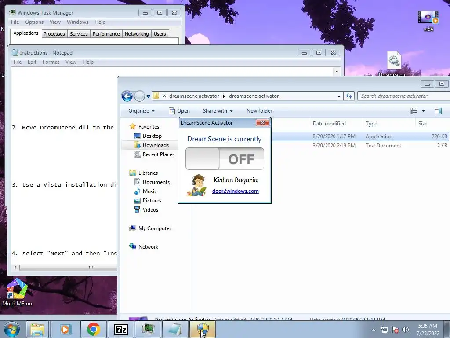Click Notepad horizontal scrollbar left arrow
Viewport: 450px width, 338px height.
click(x=15, y=268)
